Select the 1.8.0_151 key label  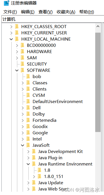pyautogui.click(x=54, y=177)
